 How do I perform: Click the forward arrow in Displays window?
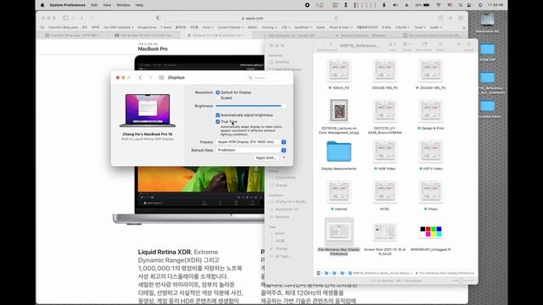tap(150, 77)
